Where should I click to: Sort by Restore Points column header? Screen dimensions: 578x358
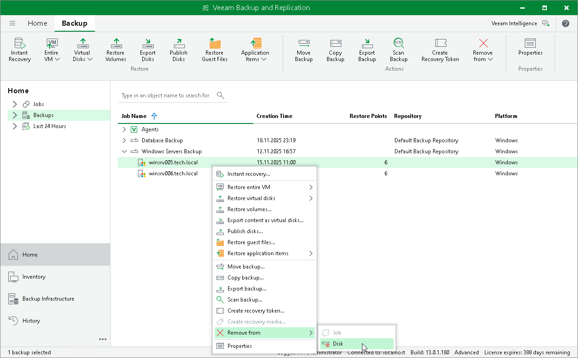click(x=368, y=116)
